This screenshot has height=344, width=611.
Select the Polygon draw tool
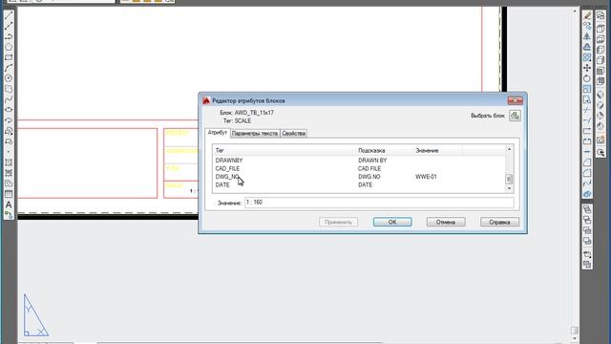click(9, 47)
